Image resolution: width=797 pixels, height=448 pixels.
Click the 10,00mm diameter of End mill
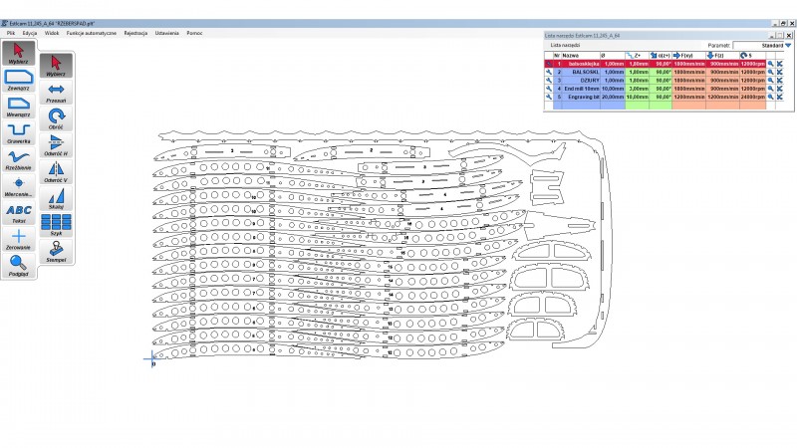613,89
